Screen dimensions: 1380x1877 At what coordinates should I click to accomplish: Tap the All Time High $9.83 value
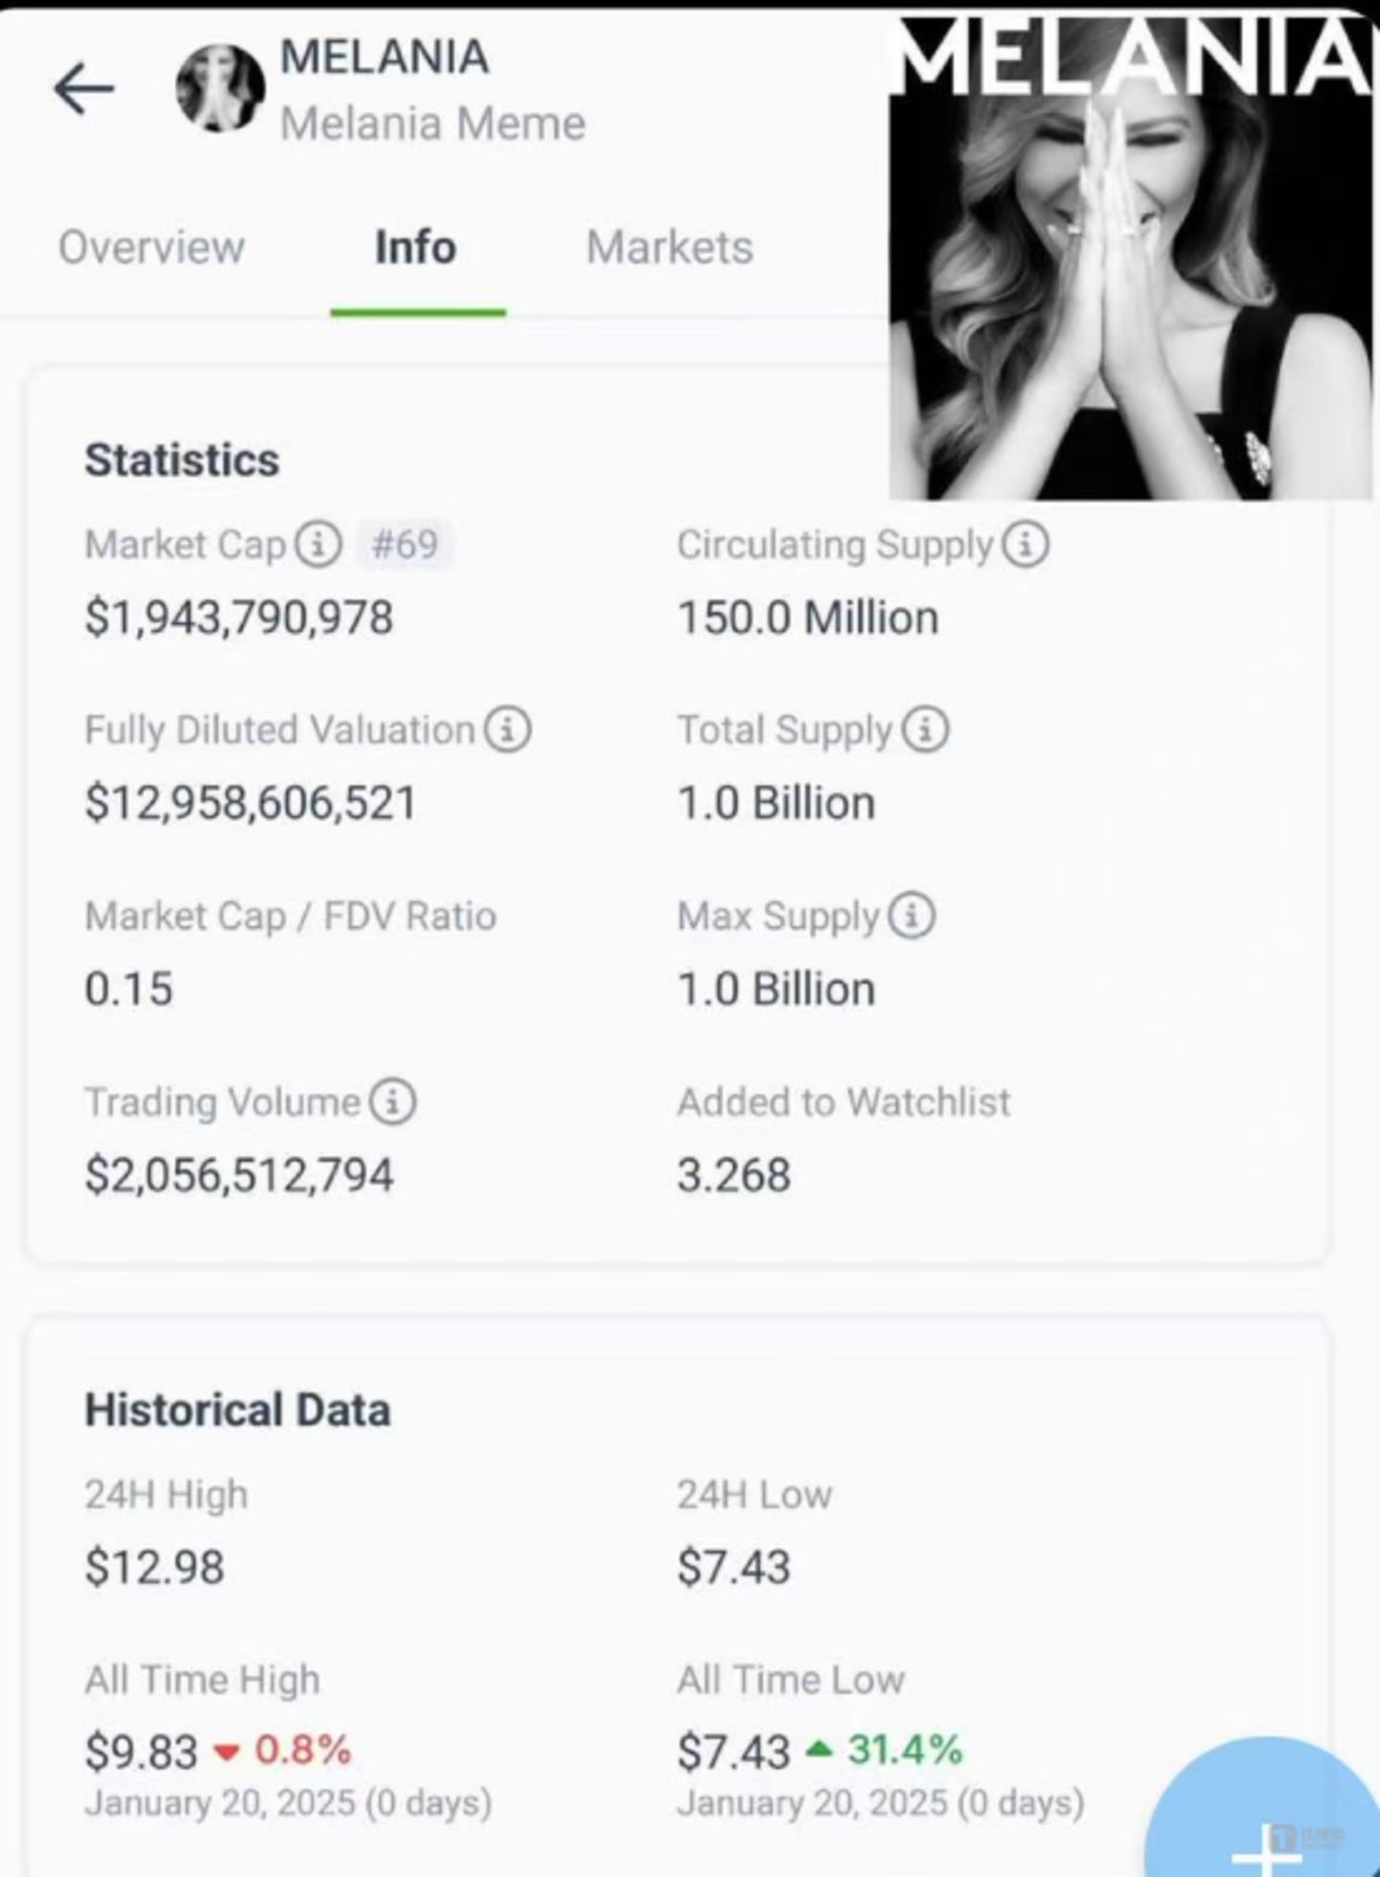coord(141,1752)
